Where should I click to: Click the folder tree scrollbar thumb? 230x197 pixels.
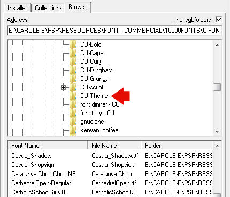tap(217, 87)
